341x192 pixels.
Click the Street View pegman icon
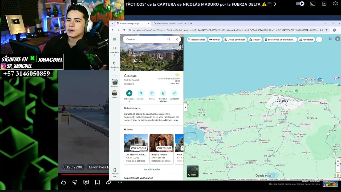click(x=338, y=175)
